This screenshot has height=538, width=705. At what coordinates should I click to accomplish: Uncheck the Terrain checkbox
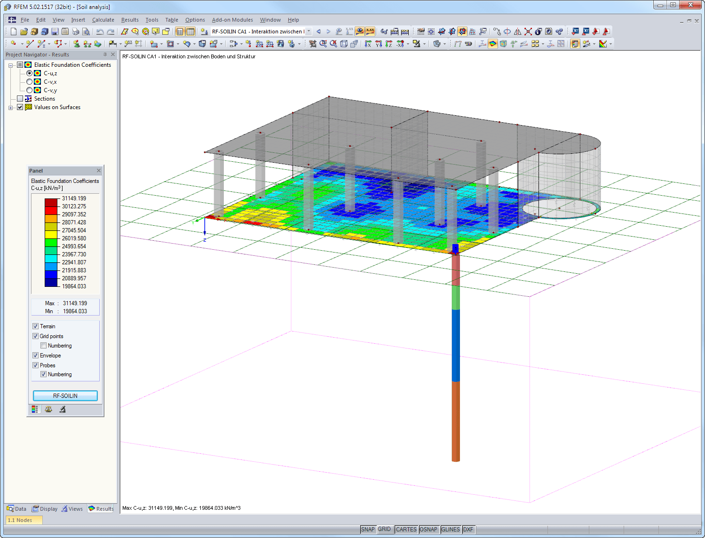coord(35,326)
